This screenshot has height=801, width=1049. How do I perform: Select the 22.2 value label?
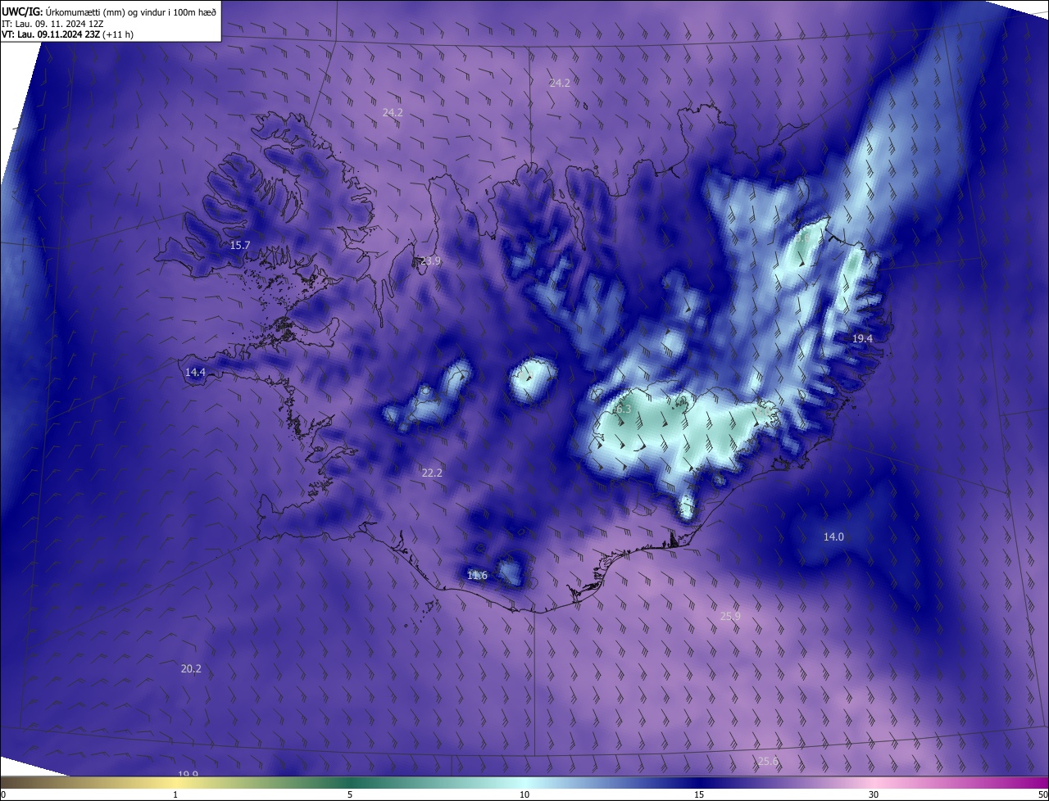click(432, 473)
